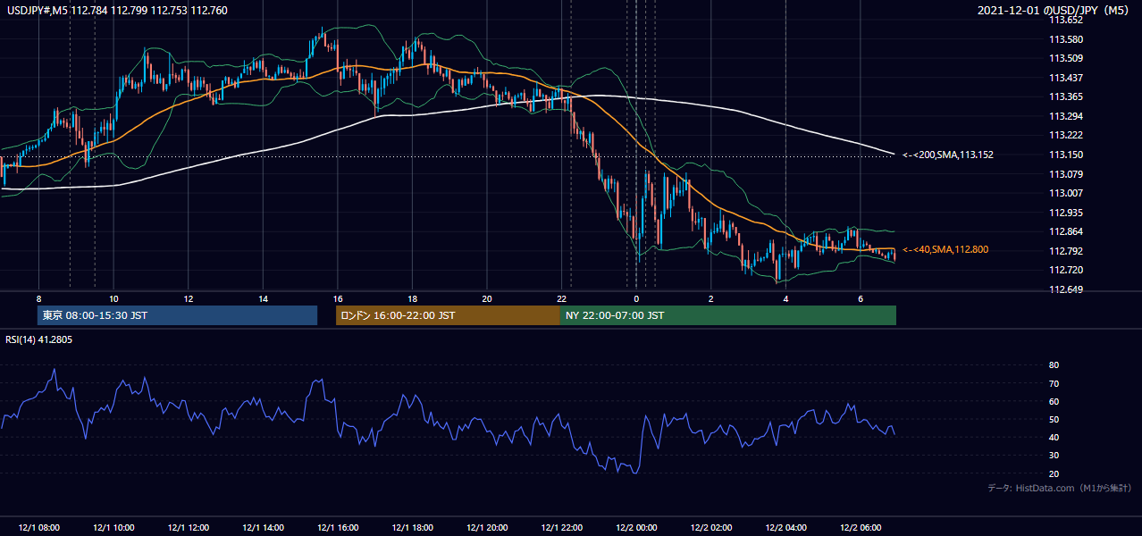
Task: Click the 12/2 06:00 date axis label
Action: tap(860, 527)
